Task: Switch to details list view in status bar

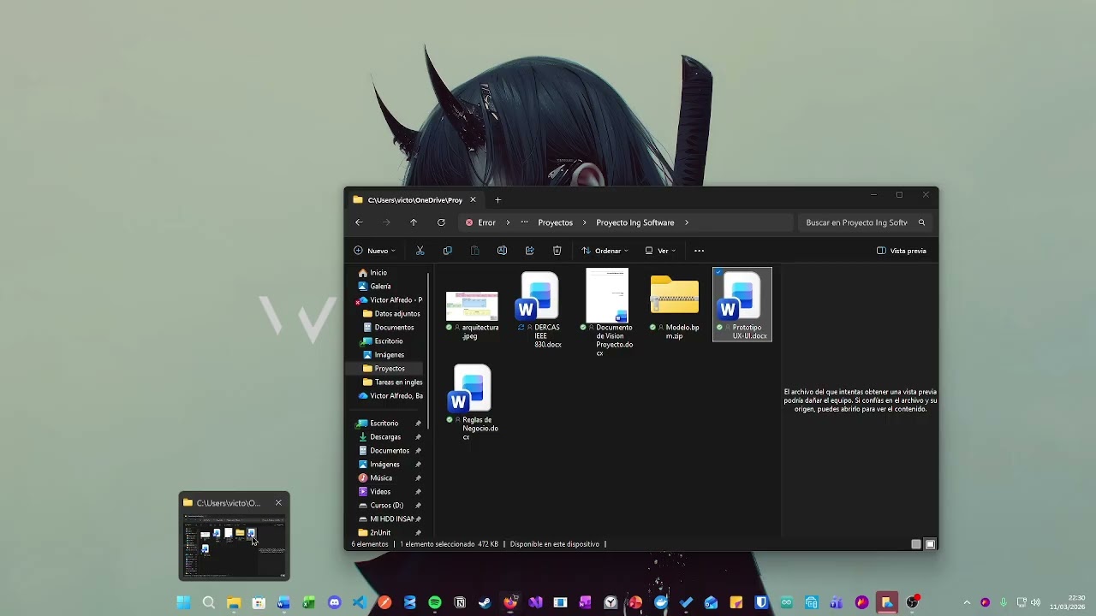Action: click(916, 544)
